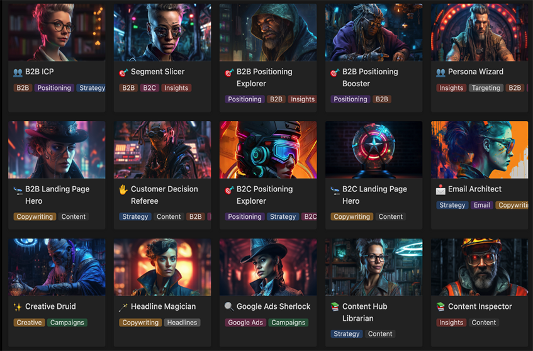The image size is (533, 351).
Task: Click the people icon next to Persona Wizard
Action: (440, 72)
